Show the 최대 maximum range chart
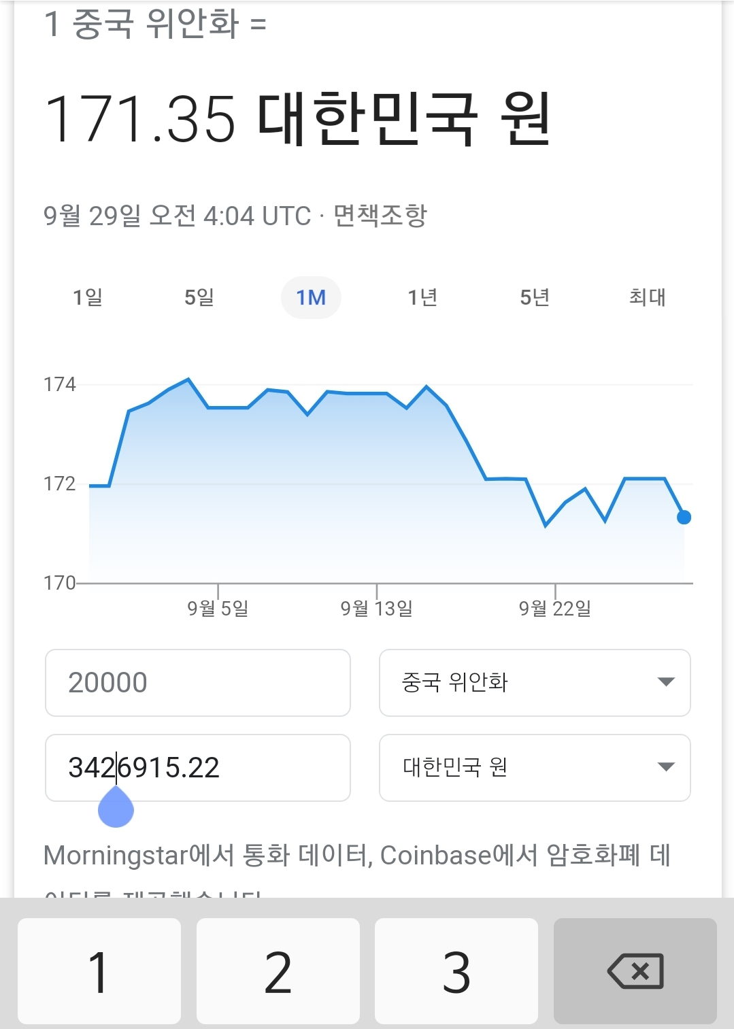Screen dimensions: 734x1029 pos(647,297)
